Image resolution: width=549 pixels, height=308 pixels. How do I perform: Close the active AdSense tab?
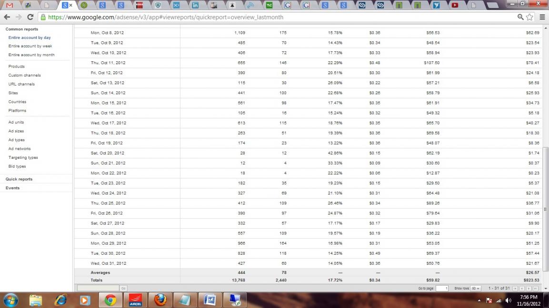(71, 5)
